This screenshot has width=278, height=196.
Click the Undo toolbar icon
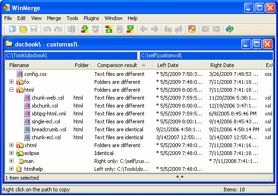pos(47,29)
